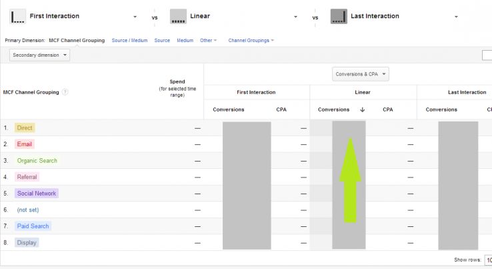Screen dimensions: 492x269
Task: Open the First Interaction model dropdown
Action: click(135, 17)
